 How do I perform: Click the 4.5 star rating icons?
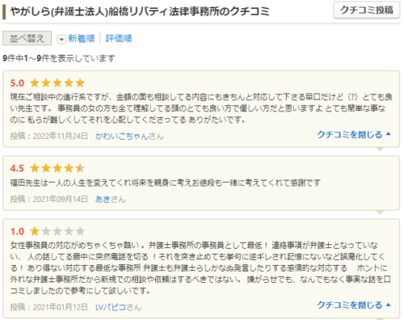(x=57, y=168)
